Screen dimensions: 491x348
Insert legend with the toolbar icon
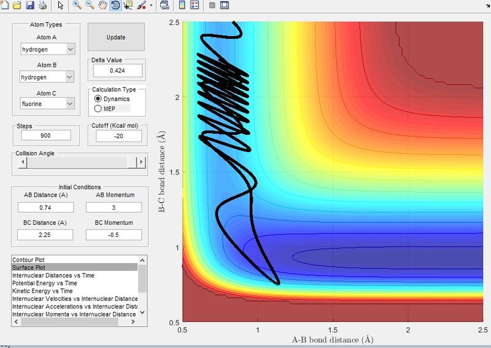[x=195, y=5]
